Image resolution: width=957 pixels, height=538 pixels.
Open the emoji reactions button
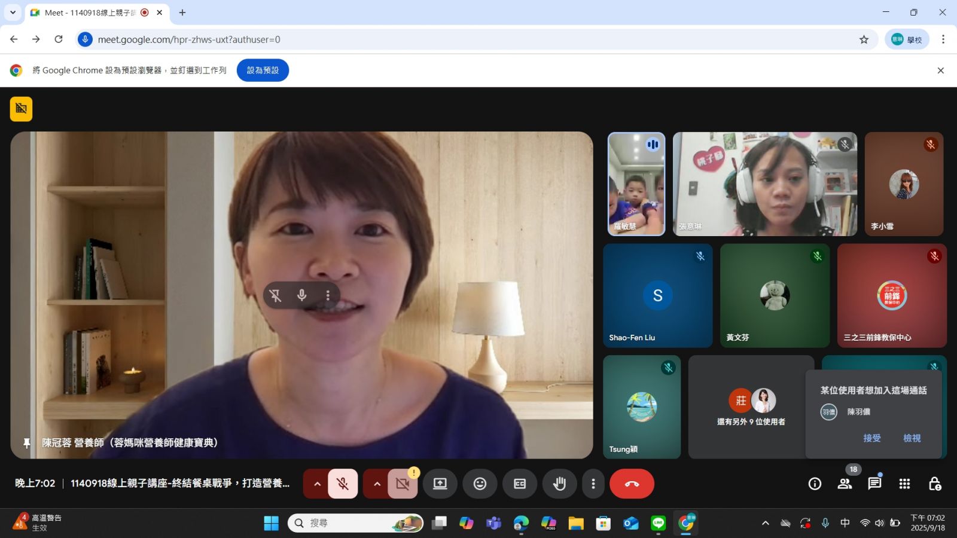(x=480, y=484)
